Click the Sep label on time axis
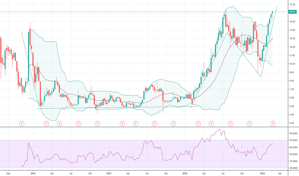Viewport: 299px width, 176px height. [x=8, y=173]
